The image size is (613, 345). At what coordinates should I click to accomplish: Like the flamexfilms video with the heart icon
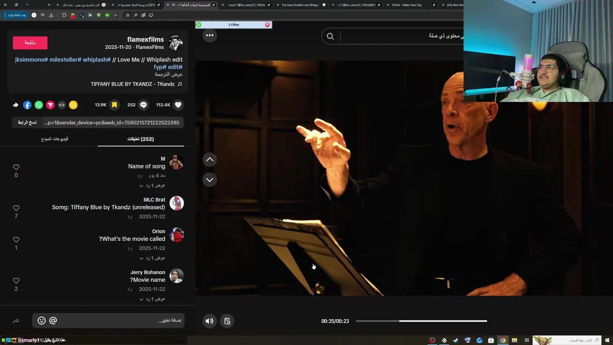pyautogui.click(x=178, y=105)
